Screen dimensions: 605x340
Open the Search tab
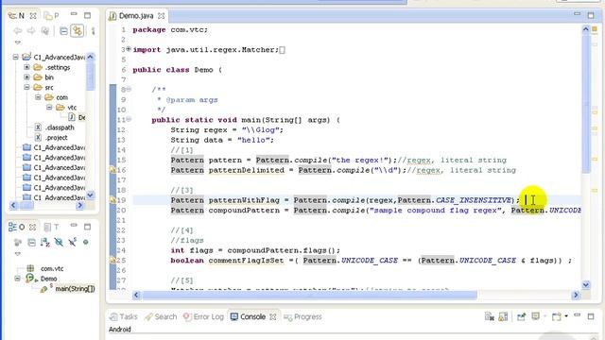(x=161, y=317)
